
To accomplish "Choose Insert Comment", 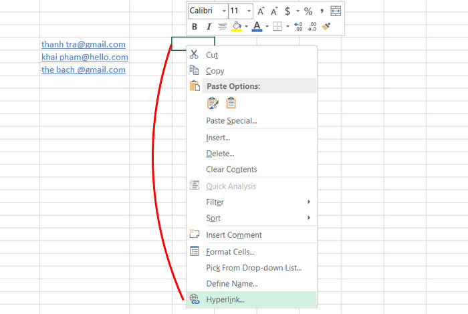I will (x=252, y=235).
